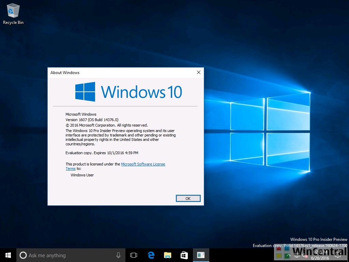Open the Windows Store taskbar icon
Viewport: 349px width, 262px height.
click(184, 255)
